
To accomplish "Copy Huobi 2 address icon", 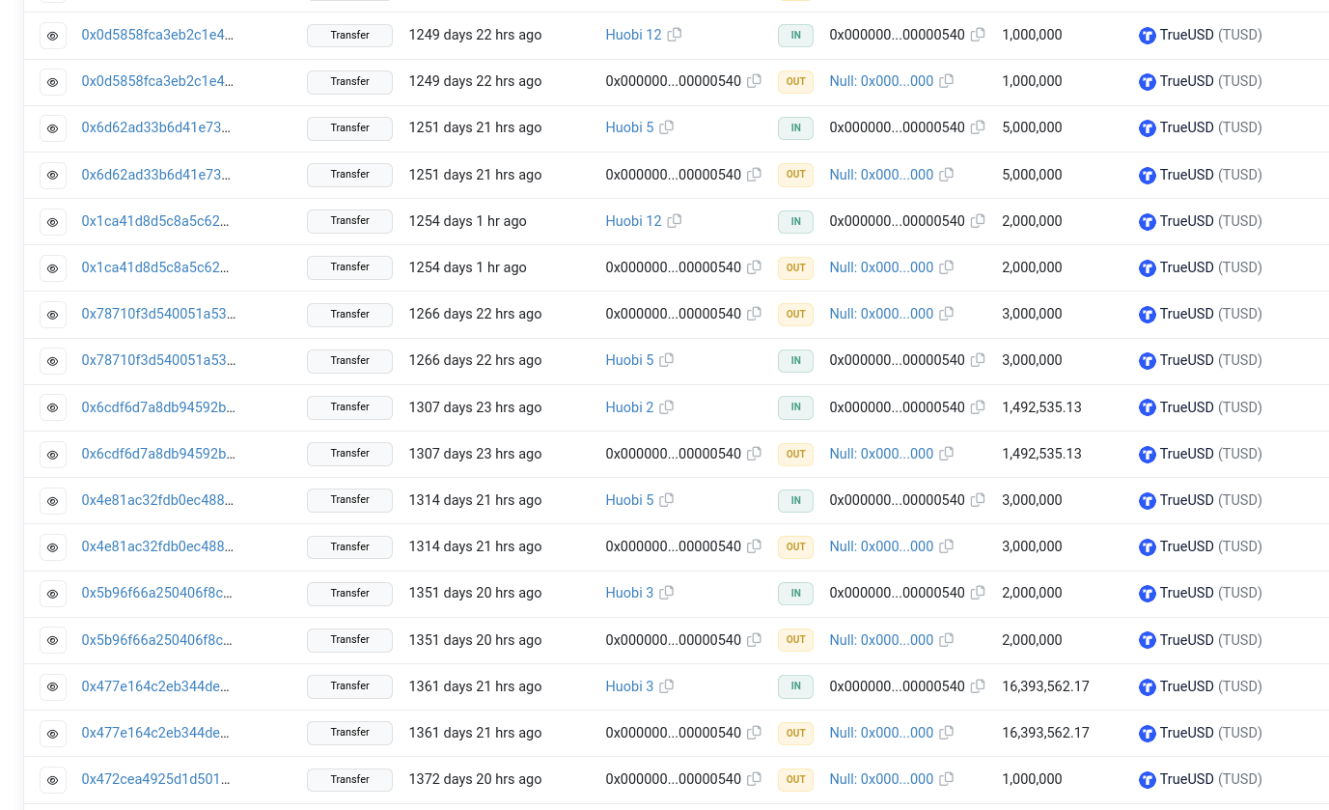I will [x=666, y=407].
